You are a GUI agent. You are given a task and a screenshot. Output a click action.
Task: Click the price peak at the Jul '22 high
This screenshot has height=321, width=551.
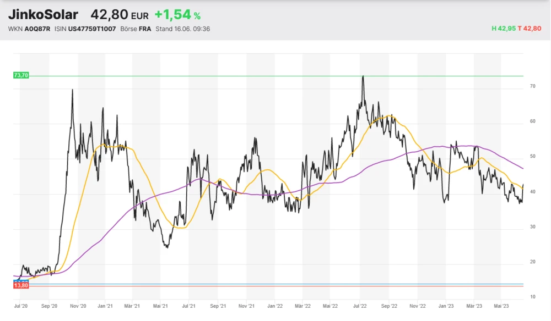363,76
